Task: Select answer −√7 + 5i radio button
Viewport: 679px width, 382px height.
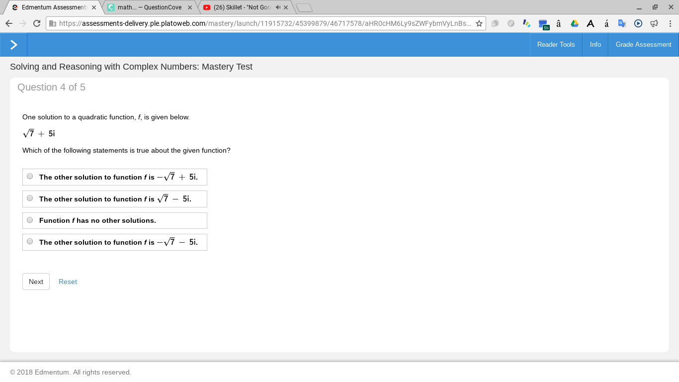Action: point(30,176)
